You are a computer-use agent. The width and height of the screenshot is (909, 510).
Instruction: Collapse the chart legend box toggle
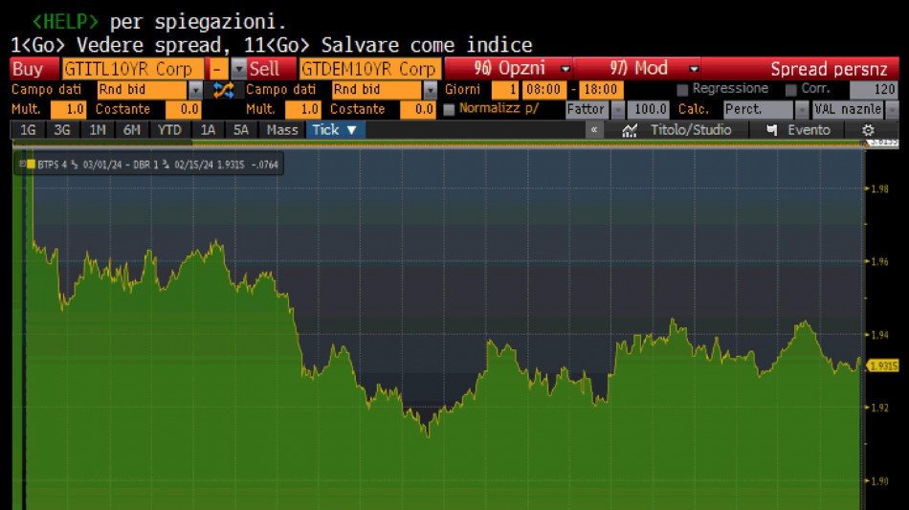pyautogui.click(x=22, y=164)
